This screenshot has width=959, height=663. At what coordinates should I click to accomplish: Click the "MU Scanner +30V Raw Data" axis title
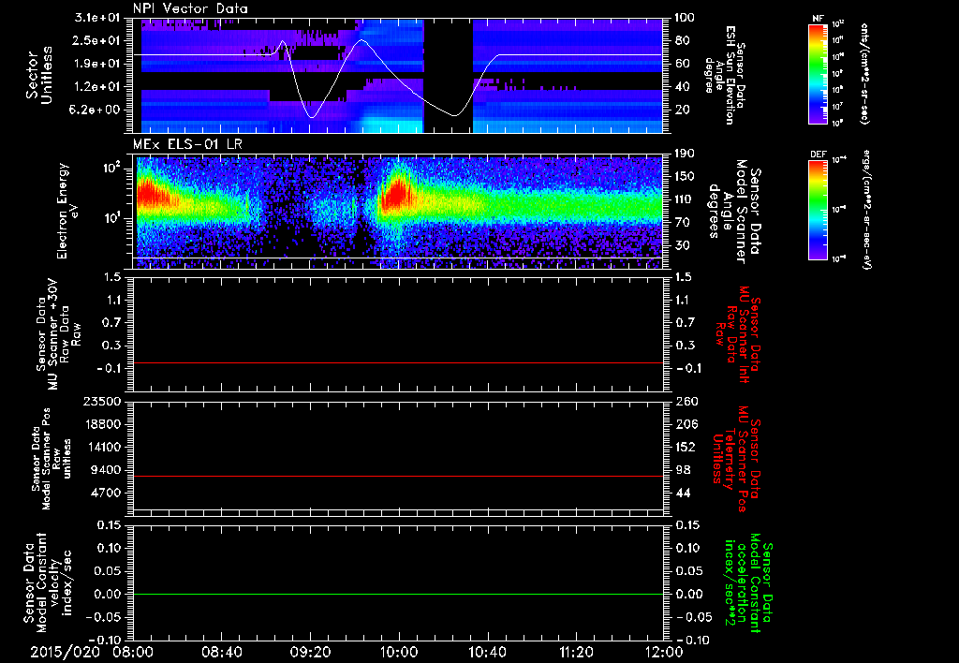click(x=58, y=334)
